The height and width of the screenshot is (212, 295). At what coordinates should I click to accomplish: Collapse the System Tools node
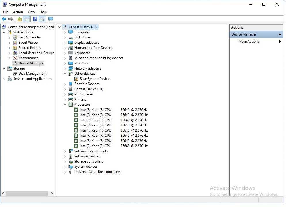pyautogui.click(x=4, y=32)
